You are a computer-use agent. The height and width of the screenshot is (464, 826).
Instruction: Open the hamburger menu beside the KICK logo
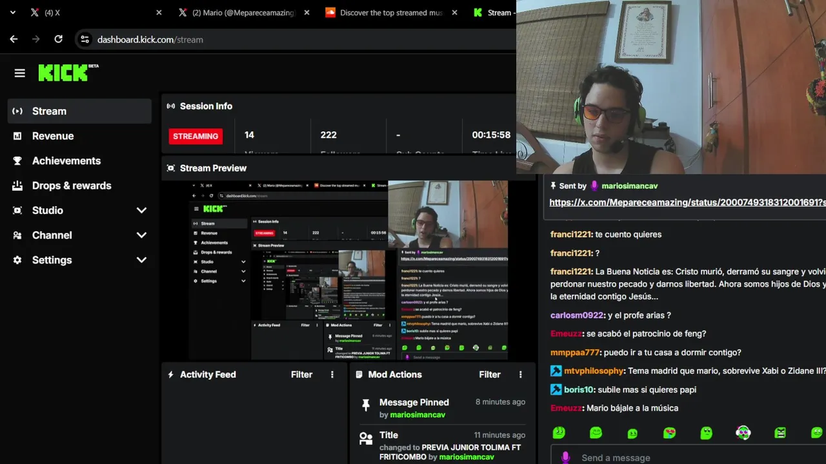point(20,73)
